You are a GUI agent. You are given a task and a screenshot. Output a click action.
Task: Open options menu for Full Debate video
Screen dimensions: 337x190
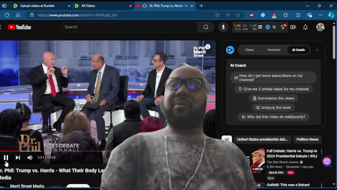tap(321, 152)
